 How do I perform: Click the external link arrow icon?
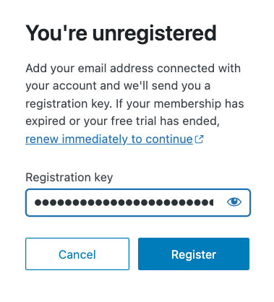[x=199, y=139]
